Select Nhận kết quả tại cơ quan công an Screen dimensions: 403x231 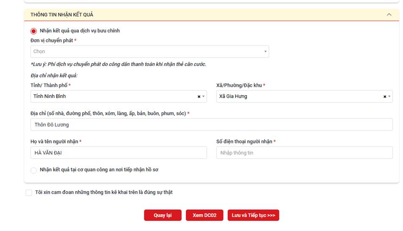click(x=34, y=170)
